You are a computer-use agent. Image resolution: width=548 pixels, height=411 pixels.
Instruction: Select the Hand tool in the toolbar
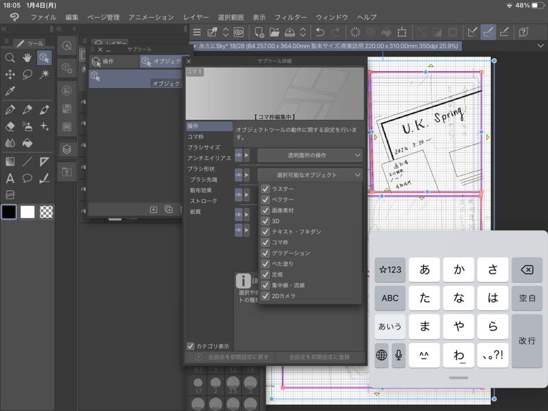[x=27, y=57]
